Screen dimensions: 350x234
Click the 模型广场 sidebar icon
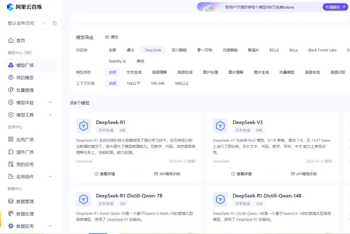[11, 65]
